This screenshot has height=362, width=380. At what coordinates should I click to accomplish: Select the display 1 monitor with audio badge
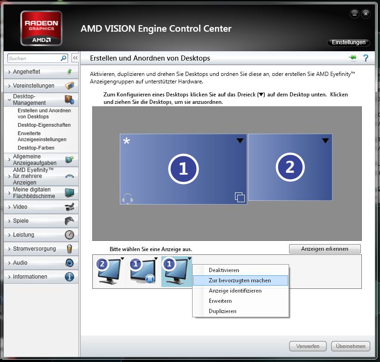(x=143, y=272)
